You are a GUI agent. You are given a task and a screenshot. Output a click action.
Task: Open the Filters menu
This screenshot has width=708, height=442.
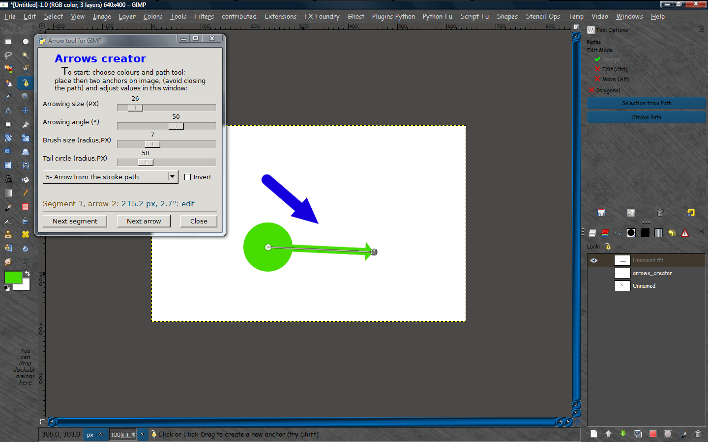(x=204, y=16)
